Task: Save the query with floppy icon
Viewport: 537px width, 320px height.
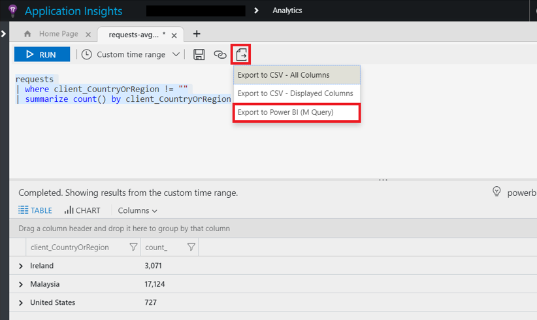Action: pyautogui.click(x=199, y=54)
